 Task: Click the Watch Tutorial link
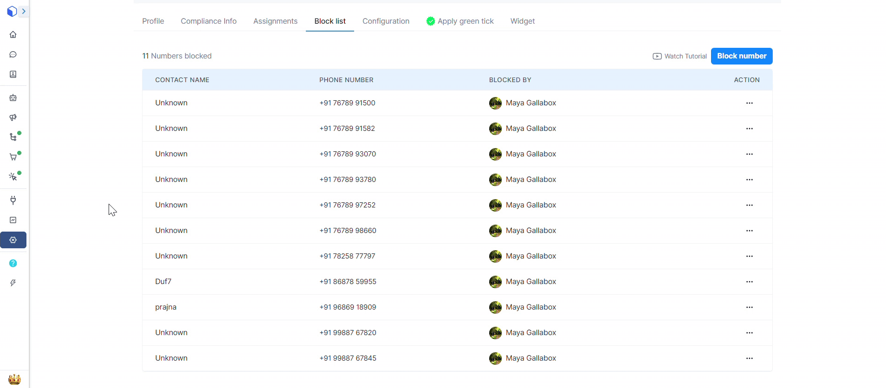click(x=679, y=56)
